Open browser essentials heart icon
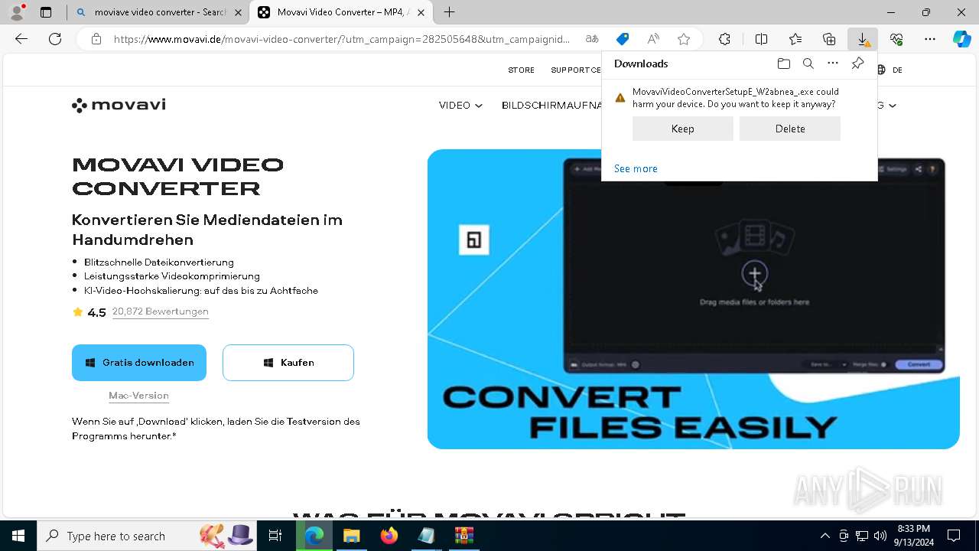The width and height of the screenshot is (979, 551). 896,39
